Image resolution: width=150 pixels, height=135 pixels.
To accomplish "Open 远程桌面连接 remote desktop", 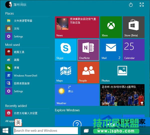I will click(27, 83).
